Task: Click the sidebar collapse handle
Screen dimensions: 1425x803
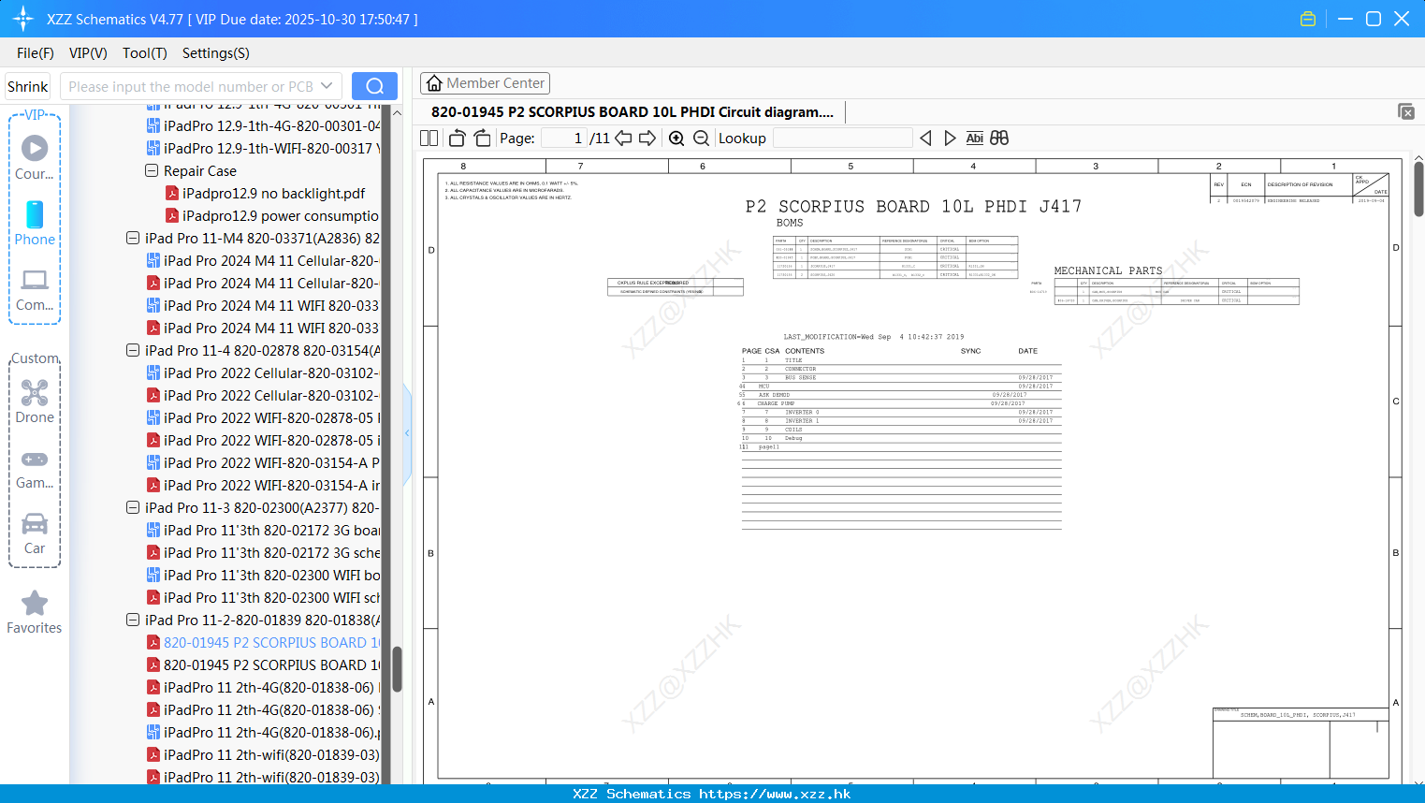Action: click(x=407, y=433)
